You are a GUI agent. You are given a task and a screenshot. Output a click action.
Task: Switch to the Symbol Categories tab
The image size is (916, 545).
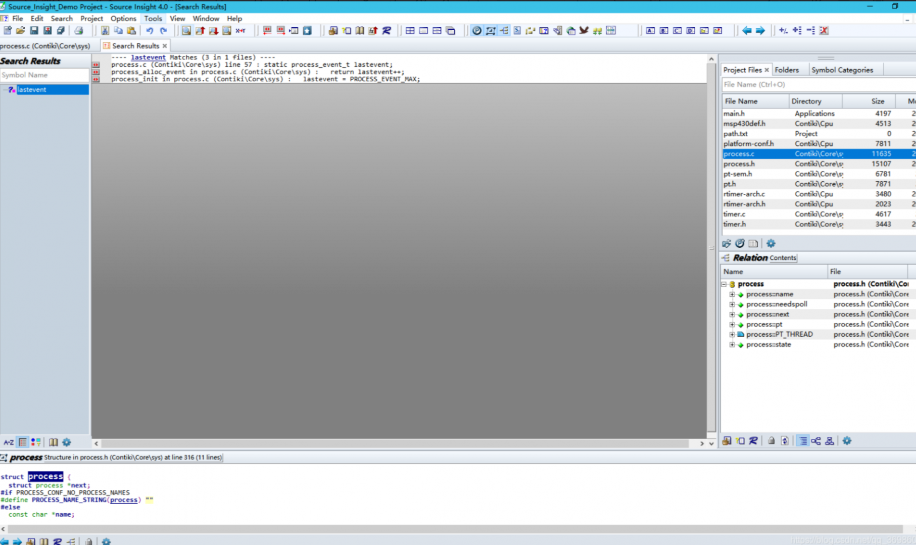tap(842, 70)
